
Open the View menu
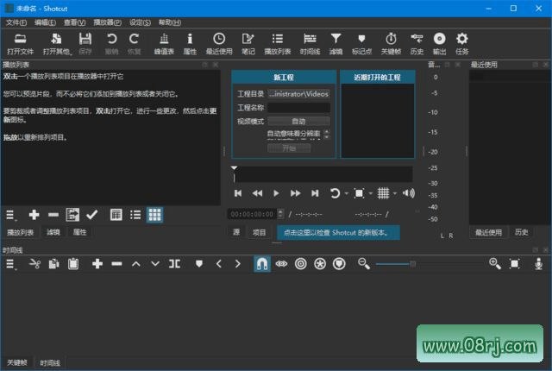point(74,22)
